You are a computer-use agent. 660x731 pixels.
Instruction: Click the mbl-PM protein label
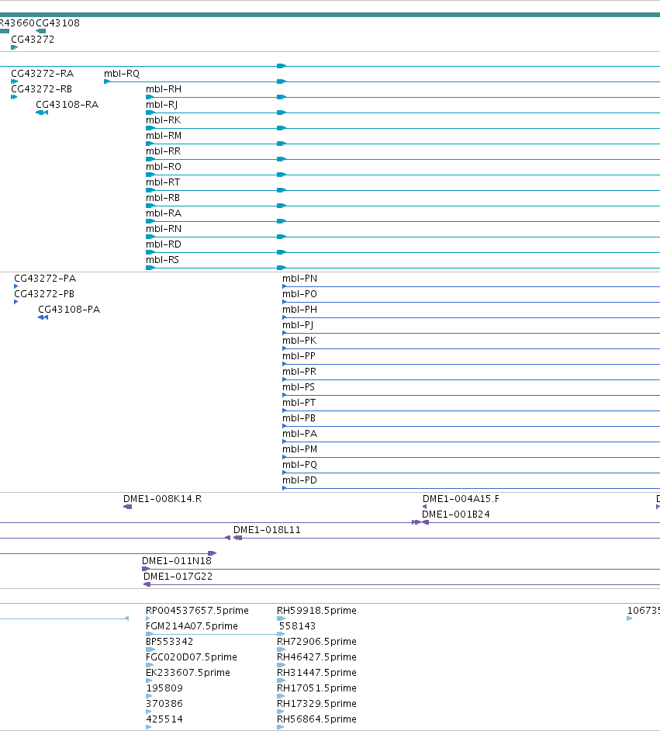tap(299, 449)
